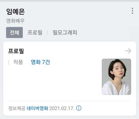The width and height of the screenshot is (139, 119).
Task: Switch to the 프로필 tab
Action: pyautogui.click(x=35, y=33)
